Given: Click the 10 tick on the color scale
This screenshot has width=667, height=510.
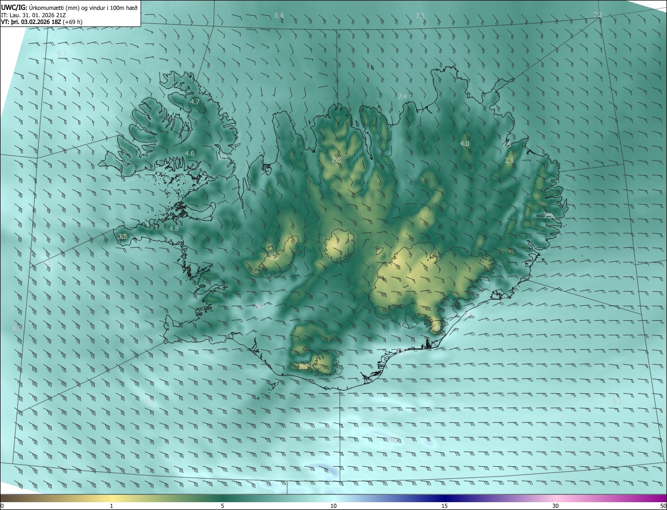Looking at the screenshot, I should (x=333, y=506).
